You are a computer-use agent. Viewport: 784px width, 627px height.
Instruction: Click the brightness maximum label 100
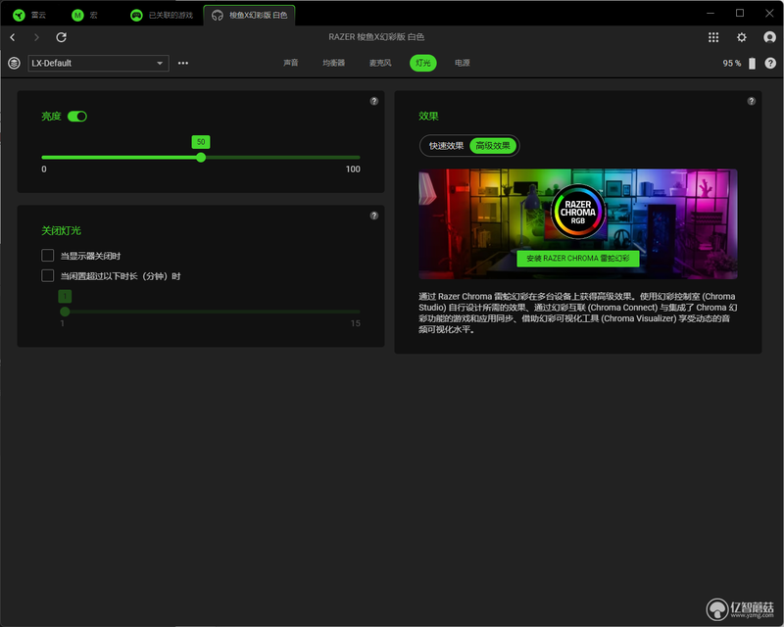tap(353, 169)
